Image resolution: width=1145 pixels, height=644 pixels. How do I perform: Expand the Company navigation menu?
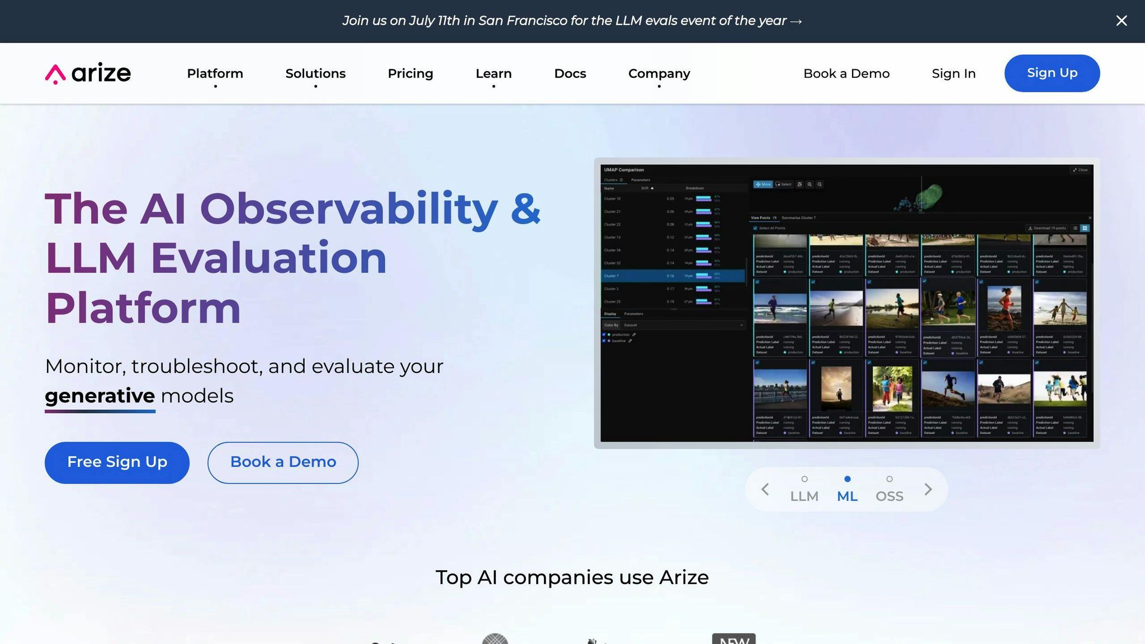tap(659, 73)
